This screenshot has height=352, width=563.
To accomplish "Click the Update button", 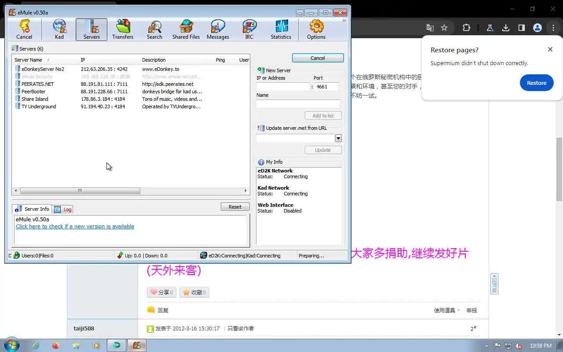I will (x=323, y=150).
